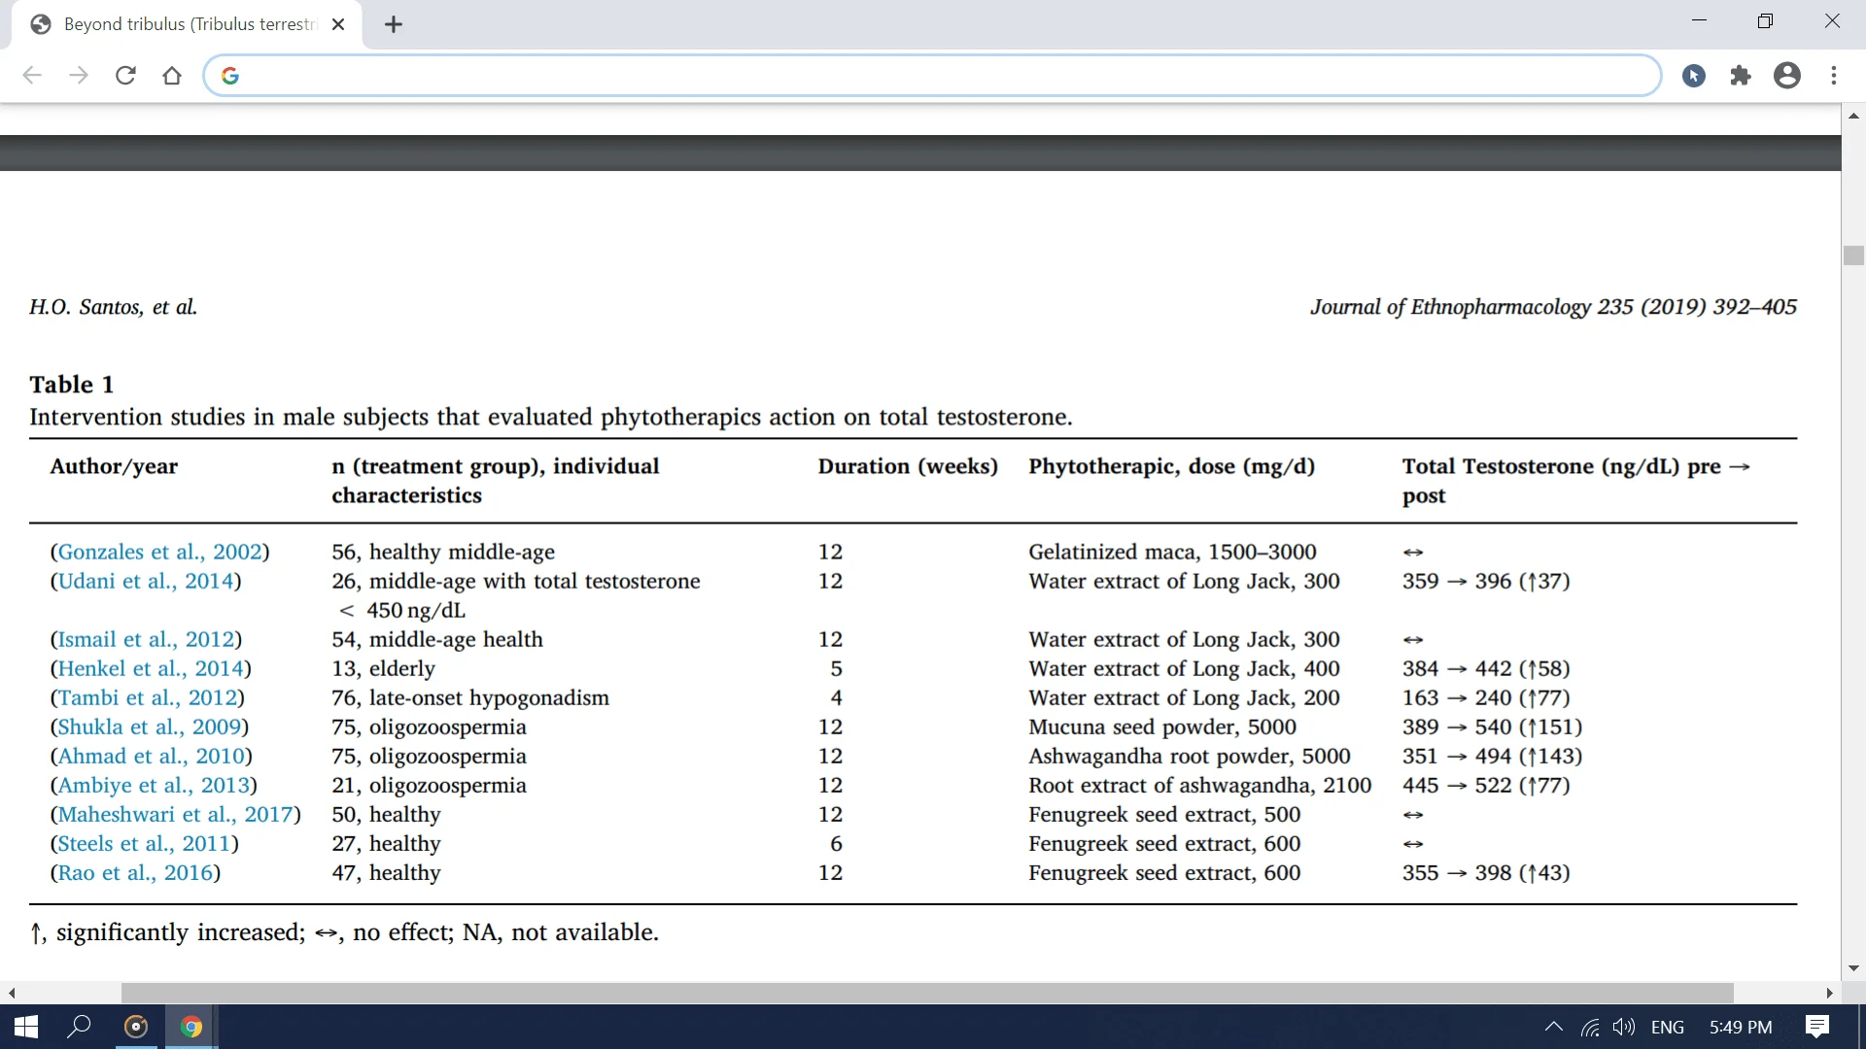Open the volume speaker tray icon
Image resolution: width=1866 pixels, height=1049 pixels.
pyautogui.click(x=1624, y=1027)
